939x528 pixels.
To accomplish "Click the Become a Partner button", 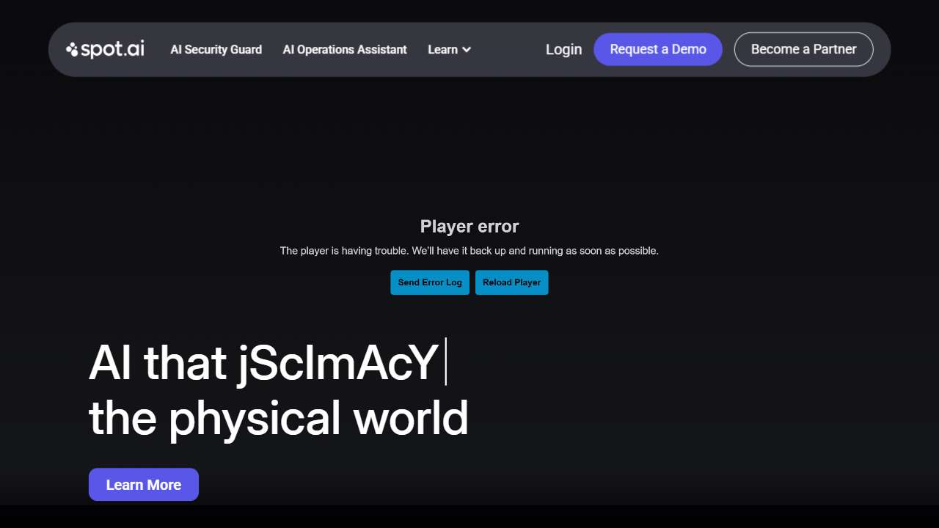I will (x=803, y=49).
